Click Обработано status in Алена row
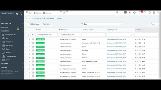 [x=40, y=65]
